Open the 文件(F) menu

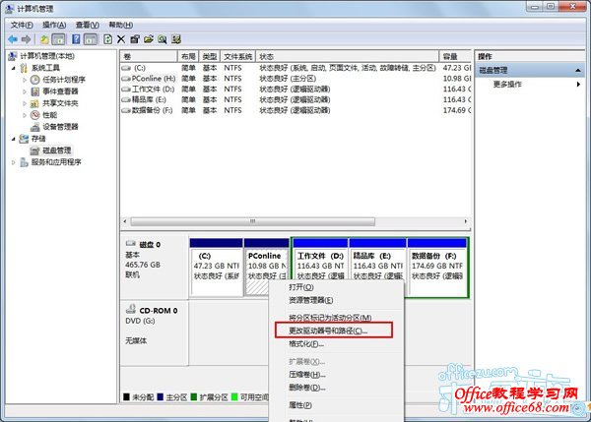click(x=22, y=25)
